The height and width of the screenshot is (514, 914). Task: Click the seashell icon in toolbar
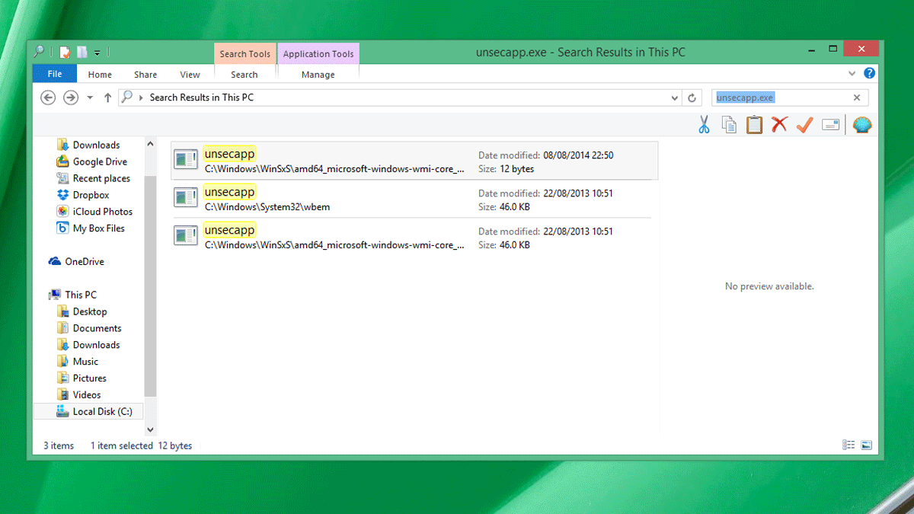pyautogui.click(x=862, y=125)
